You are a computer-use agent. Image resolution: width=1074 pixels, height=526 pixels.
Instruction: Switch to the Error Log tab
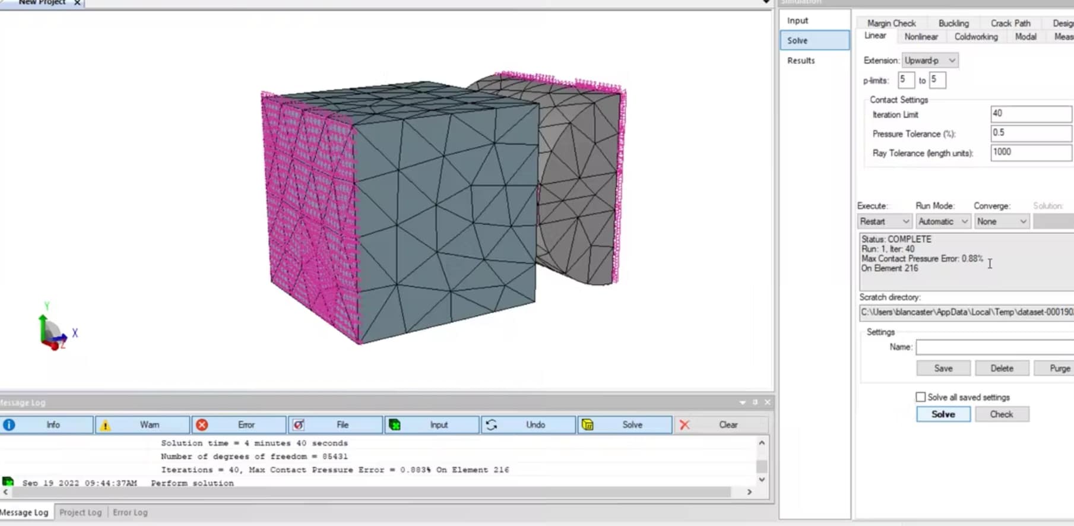click(x=130, y=512)
